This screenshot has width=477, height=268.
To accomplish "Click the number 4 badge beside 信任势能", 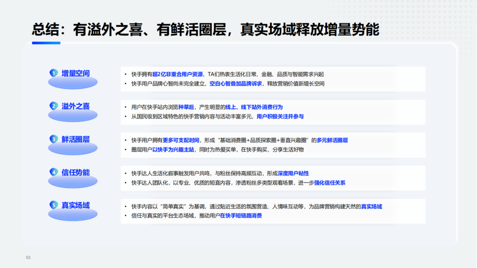I will point(54,172).
